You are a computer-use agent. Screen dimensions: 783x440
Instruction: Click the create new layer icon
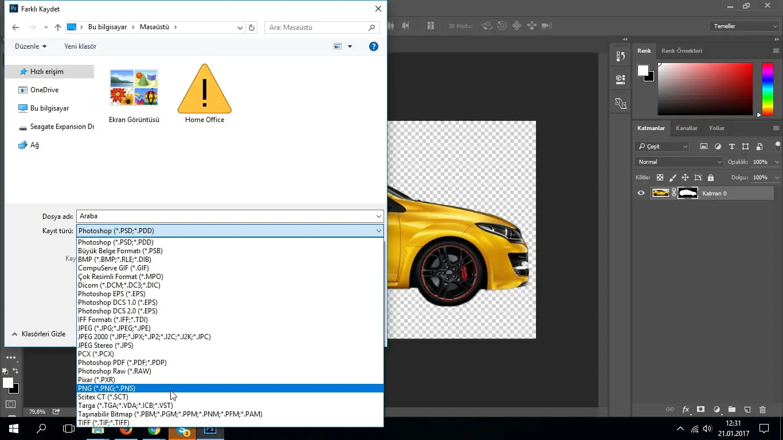747,410
